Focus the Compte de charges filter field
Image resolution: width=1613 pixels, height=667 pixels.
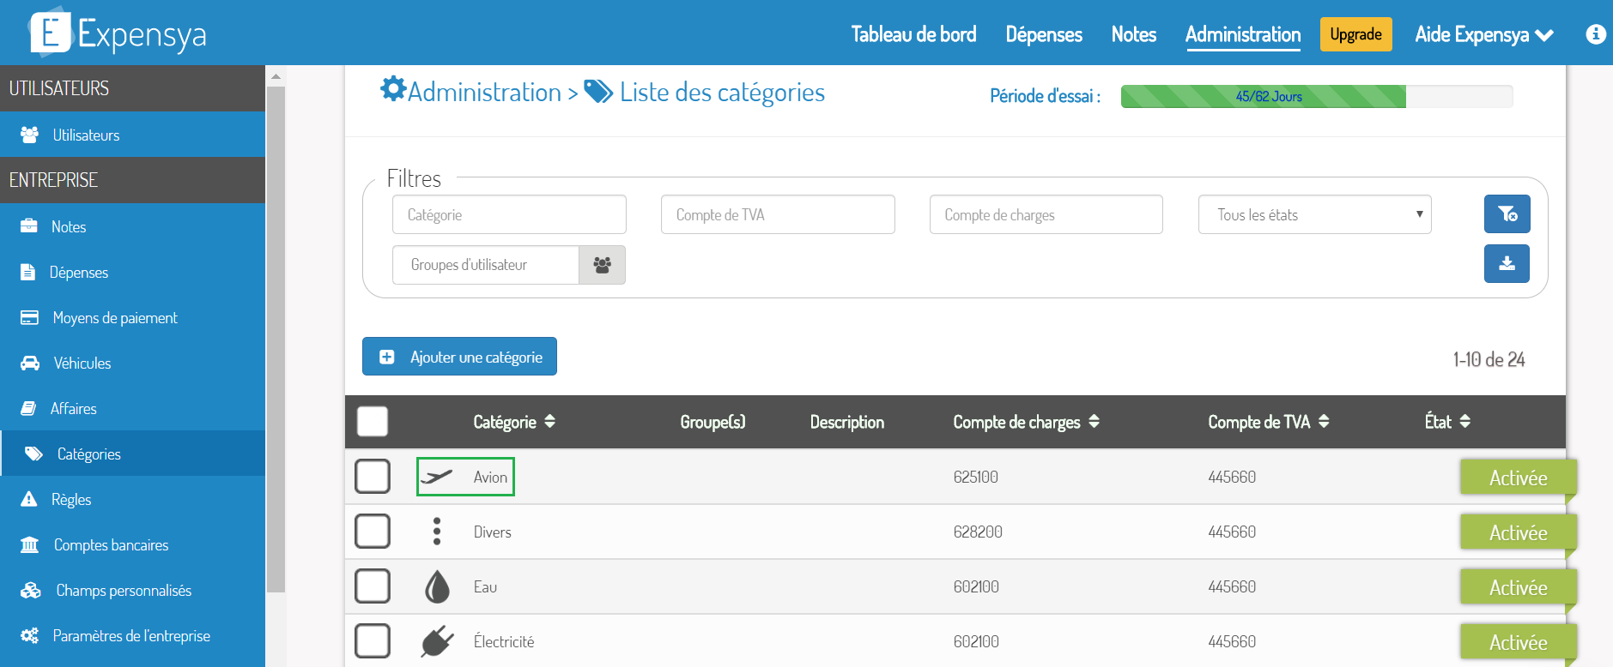[x=1046, y=214]
